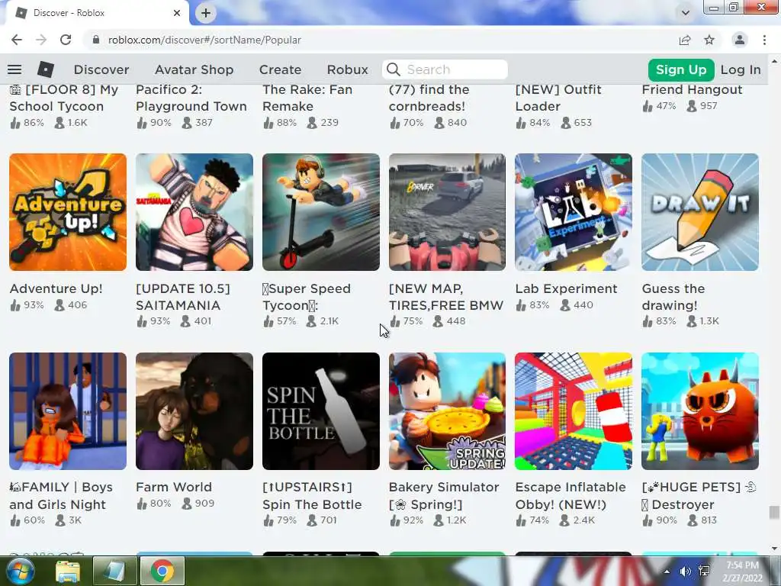Open Adventure Up! game thumbnail
The image size is (781, 586).
point(68,212)
